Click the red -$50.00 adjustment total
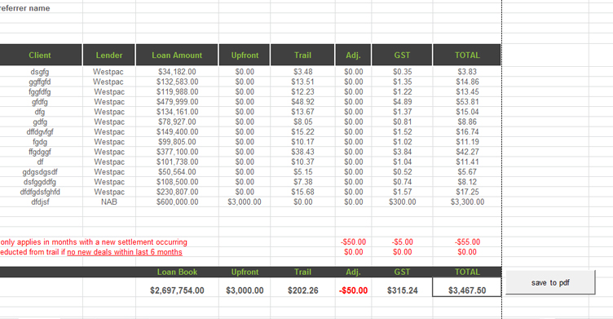Image resolution: width=613 pixels, height=319 pixels. (354, 290)
